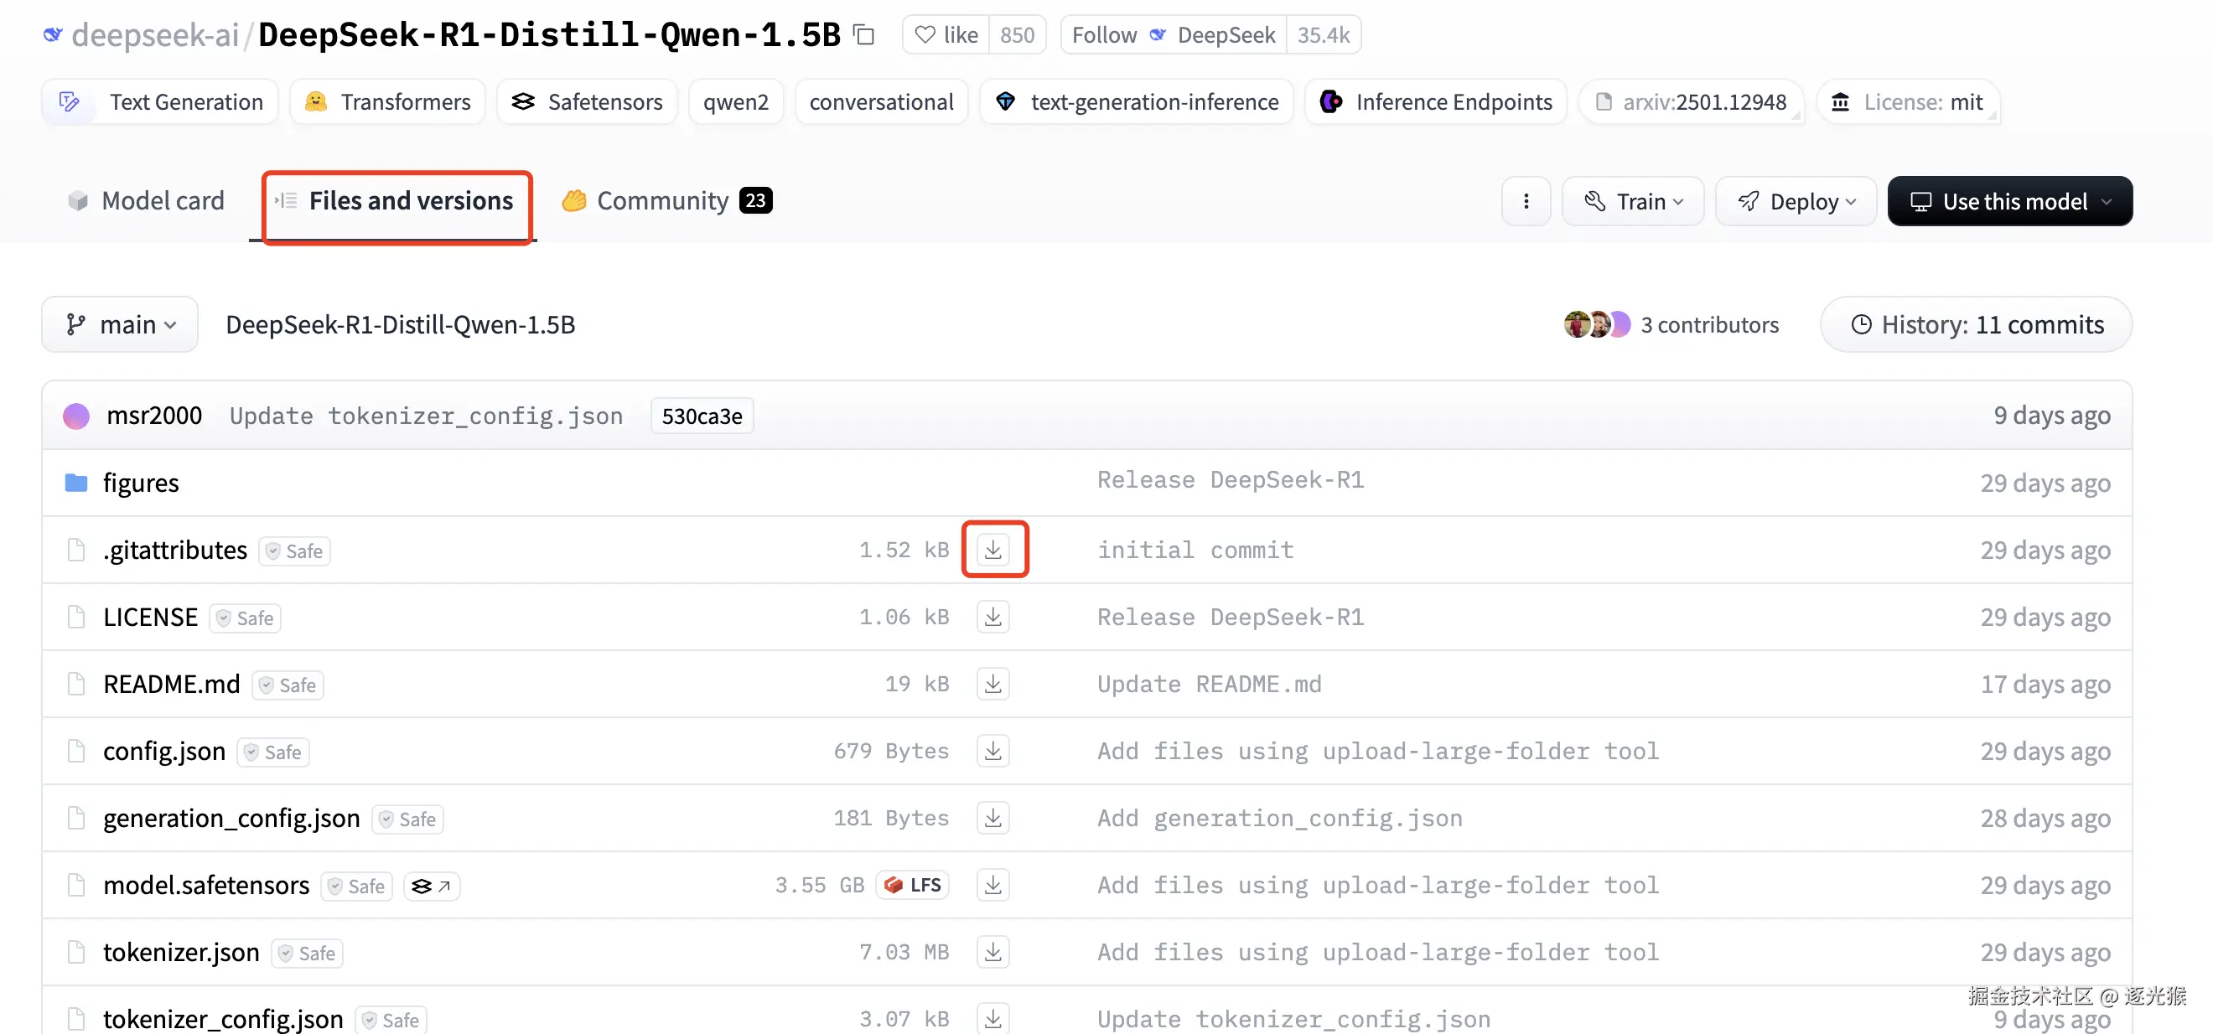
Task: Expand the main branch selector
Action: point(120,324)
